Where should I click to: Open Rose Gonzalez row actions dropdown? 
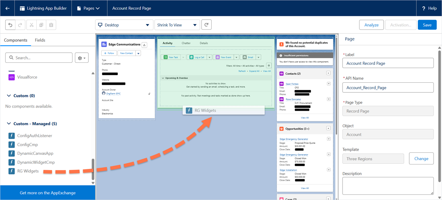click(x=329, y=99)
